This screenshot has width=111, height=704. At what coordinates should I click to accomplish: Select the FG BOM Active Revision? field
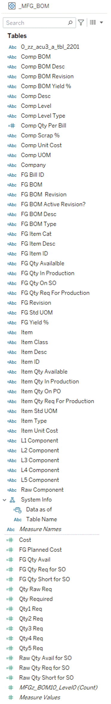(x=53, y=204)
